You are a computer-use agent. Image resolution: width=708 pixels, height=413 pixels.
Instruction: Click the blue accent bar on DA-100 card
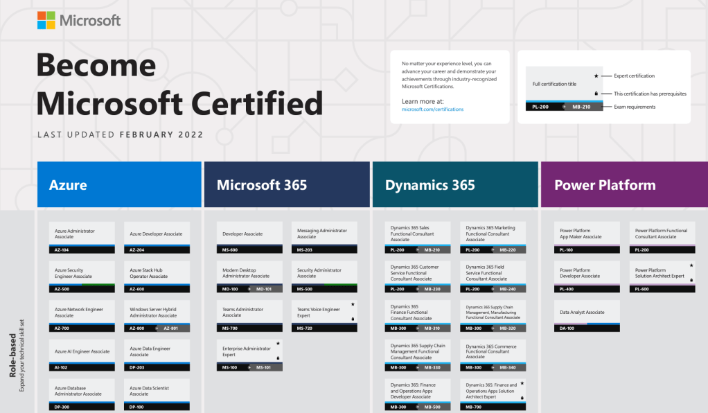(x=603, y=324)
